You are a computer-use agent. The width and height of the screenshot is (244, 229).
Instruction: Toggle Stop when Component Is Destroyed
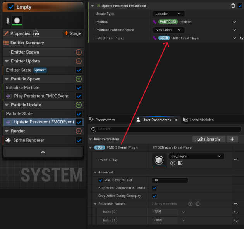pyautogui.click(x=155, y=188)
